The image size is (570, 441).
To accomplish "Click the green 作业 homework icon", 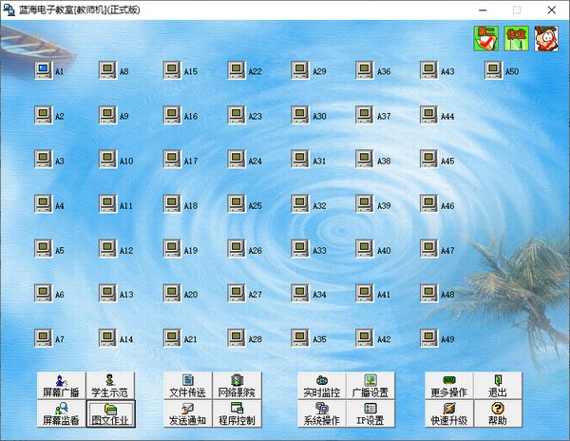I will (516, 38).
